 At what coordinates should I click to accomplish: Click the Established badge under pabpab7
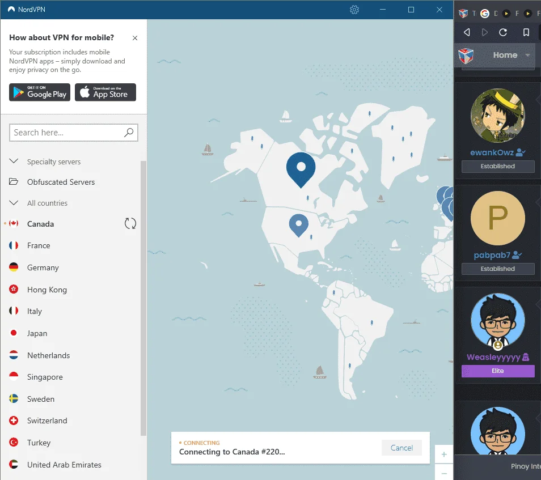tap(498, 269)
